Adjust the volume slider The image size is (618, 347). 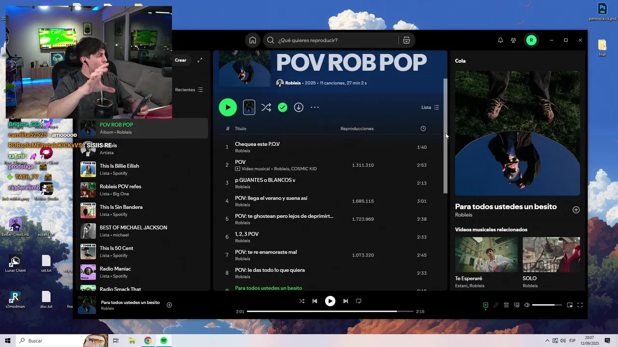coord(547,305)
